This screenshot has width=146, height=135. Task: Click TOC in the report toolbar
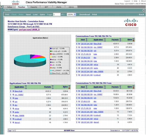click(x=7, y=14)
